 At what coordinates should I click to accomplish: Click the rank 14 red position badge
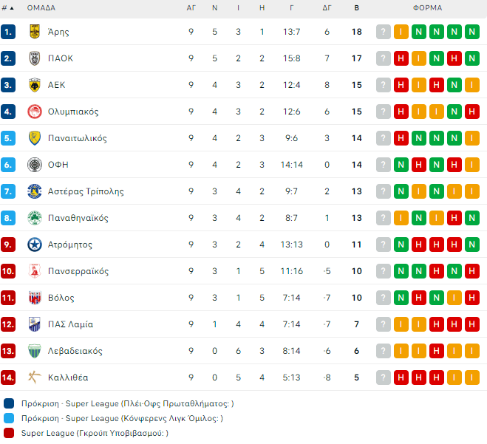click(8, 378)
